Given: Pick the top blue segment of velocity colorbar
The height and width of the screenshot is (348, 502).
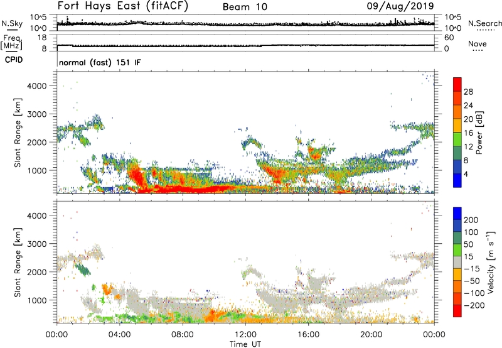Looking at the screenshot, I should tap(457, 214).
